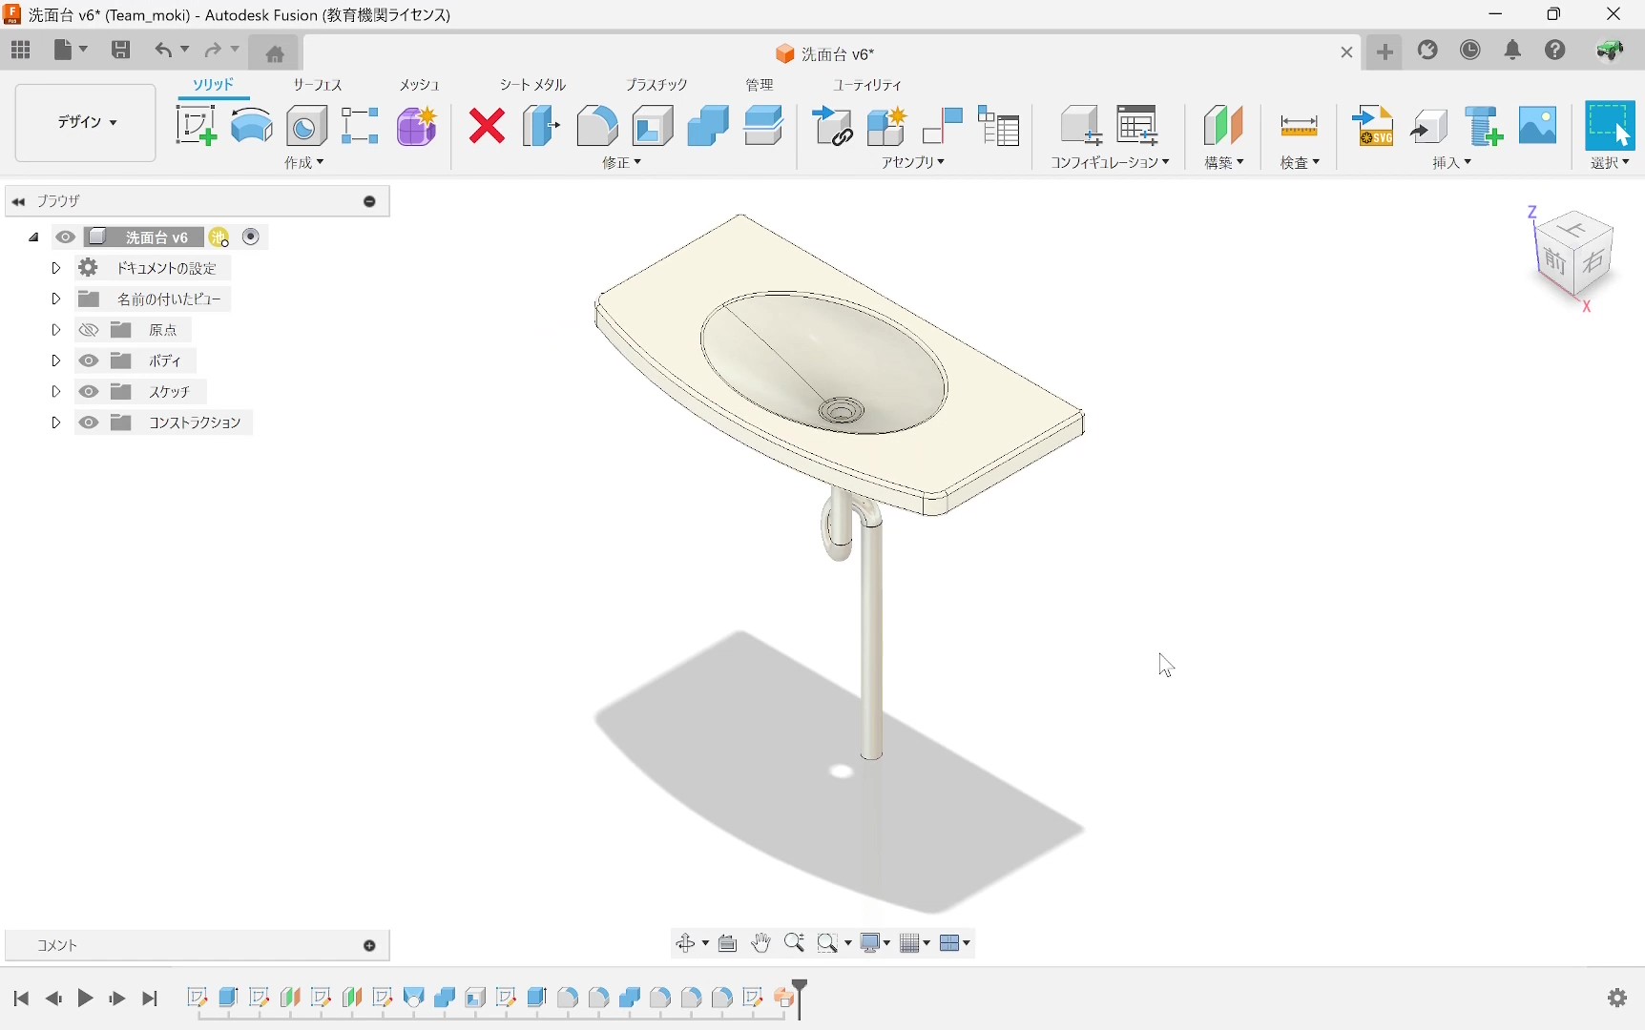Open the notifications bell

(x=1513, y=51)
